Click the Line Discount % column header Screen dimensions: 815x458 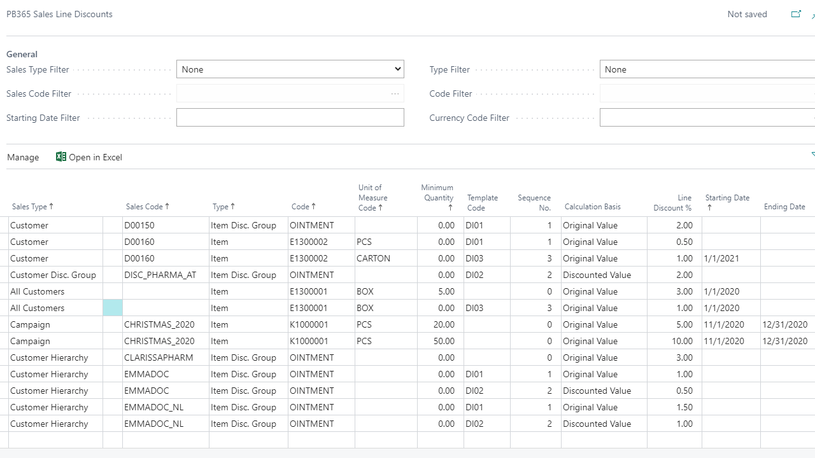pyautogui.click(x=673, y=203)
